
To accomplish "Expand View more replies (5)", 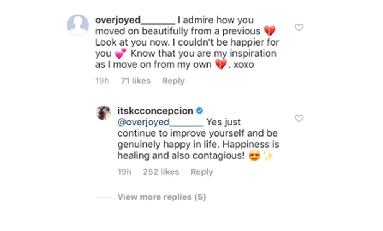I will click(162, 197).
